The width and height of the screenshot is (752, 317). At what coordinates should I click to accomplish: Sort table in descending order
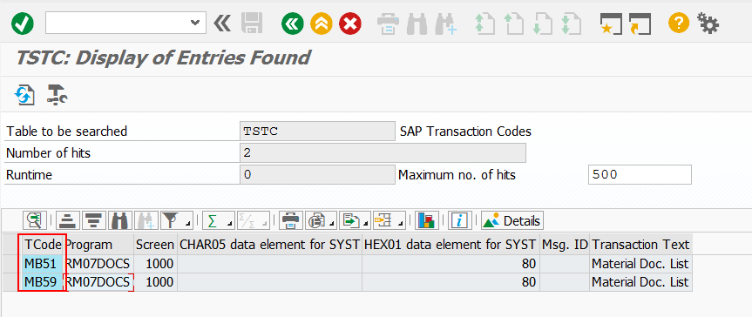[x=93, y=220]
